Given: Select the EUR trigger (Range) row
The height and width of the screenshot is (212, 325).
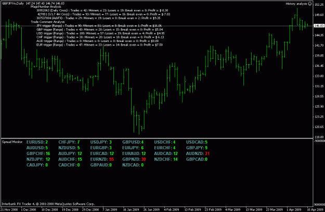Looking at the screenshot, I should coord(99,45).
